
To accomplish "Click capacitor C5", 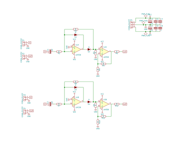I will [156, 21].
